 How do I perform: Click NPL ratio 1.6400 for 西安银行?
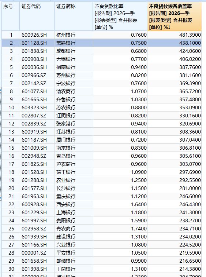[x=139, y=204]
